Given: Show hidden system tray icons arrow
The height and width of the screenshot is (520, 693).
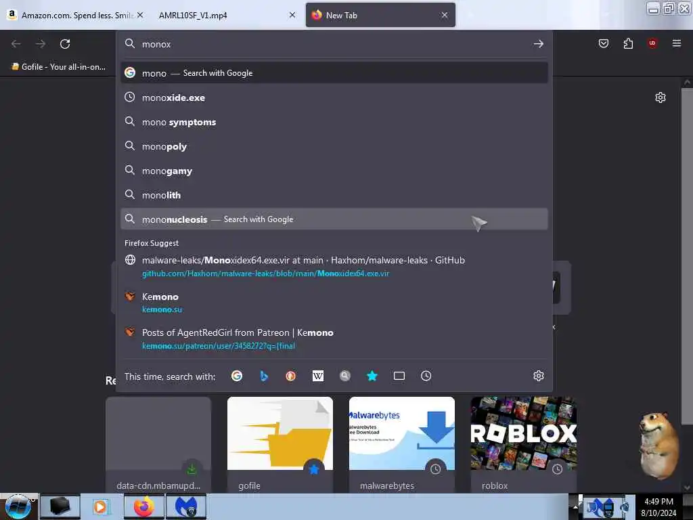Looking at the screenshot, I should pos(575,507).
